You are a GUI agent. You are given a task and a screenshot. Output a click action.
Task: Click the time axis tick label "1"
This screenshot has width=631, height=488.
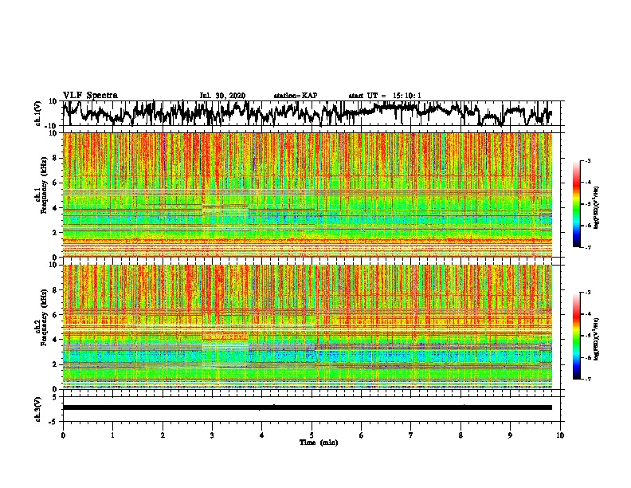pos(112,435)
